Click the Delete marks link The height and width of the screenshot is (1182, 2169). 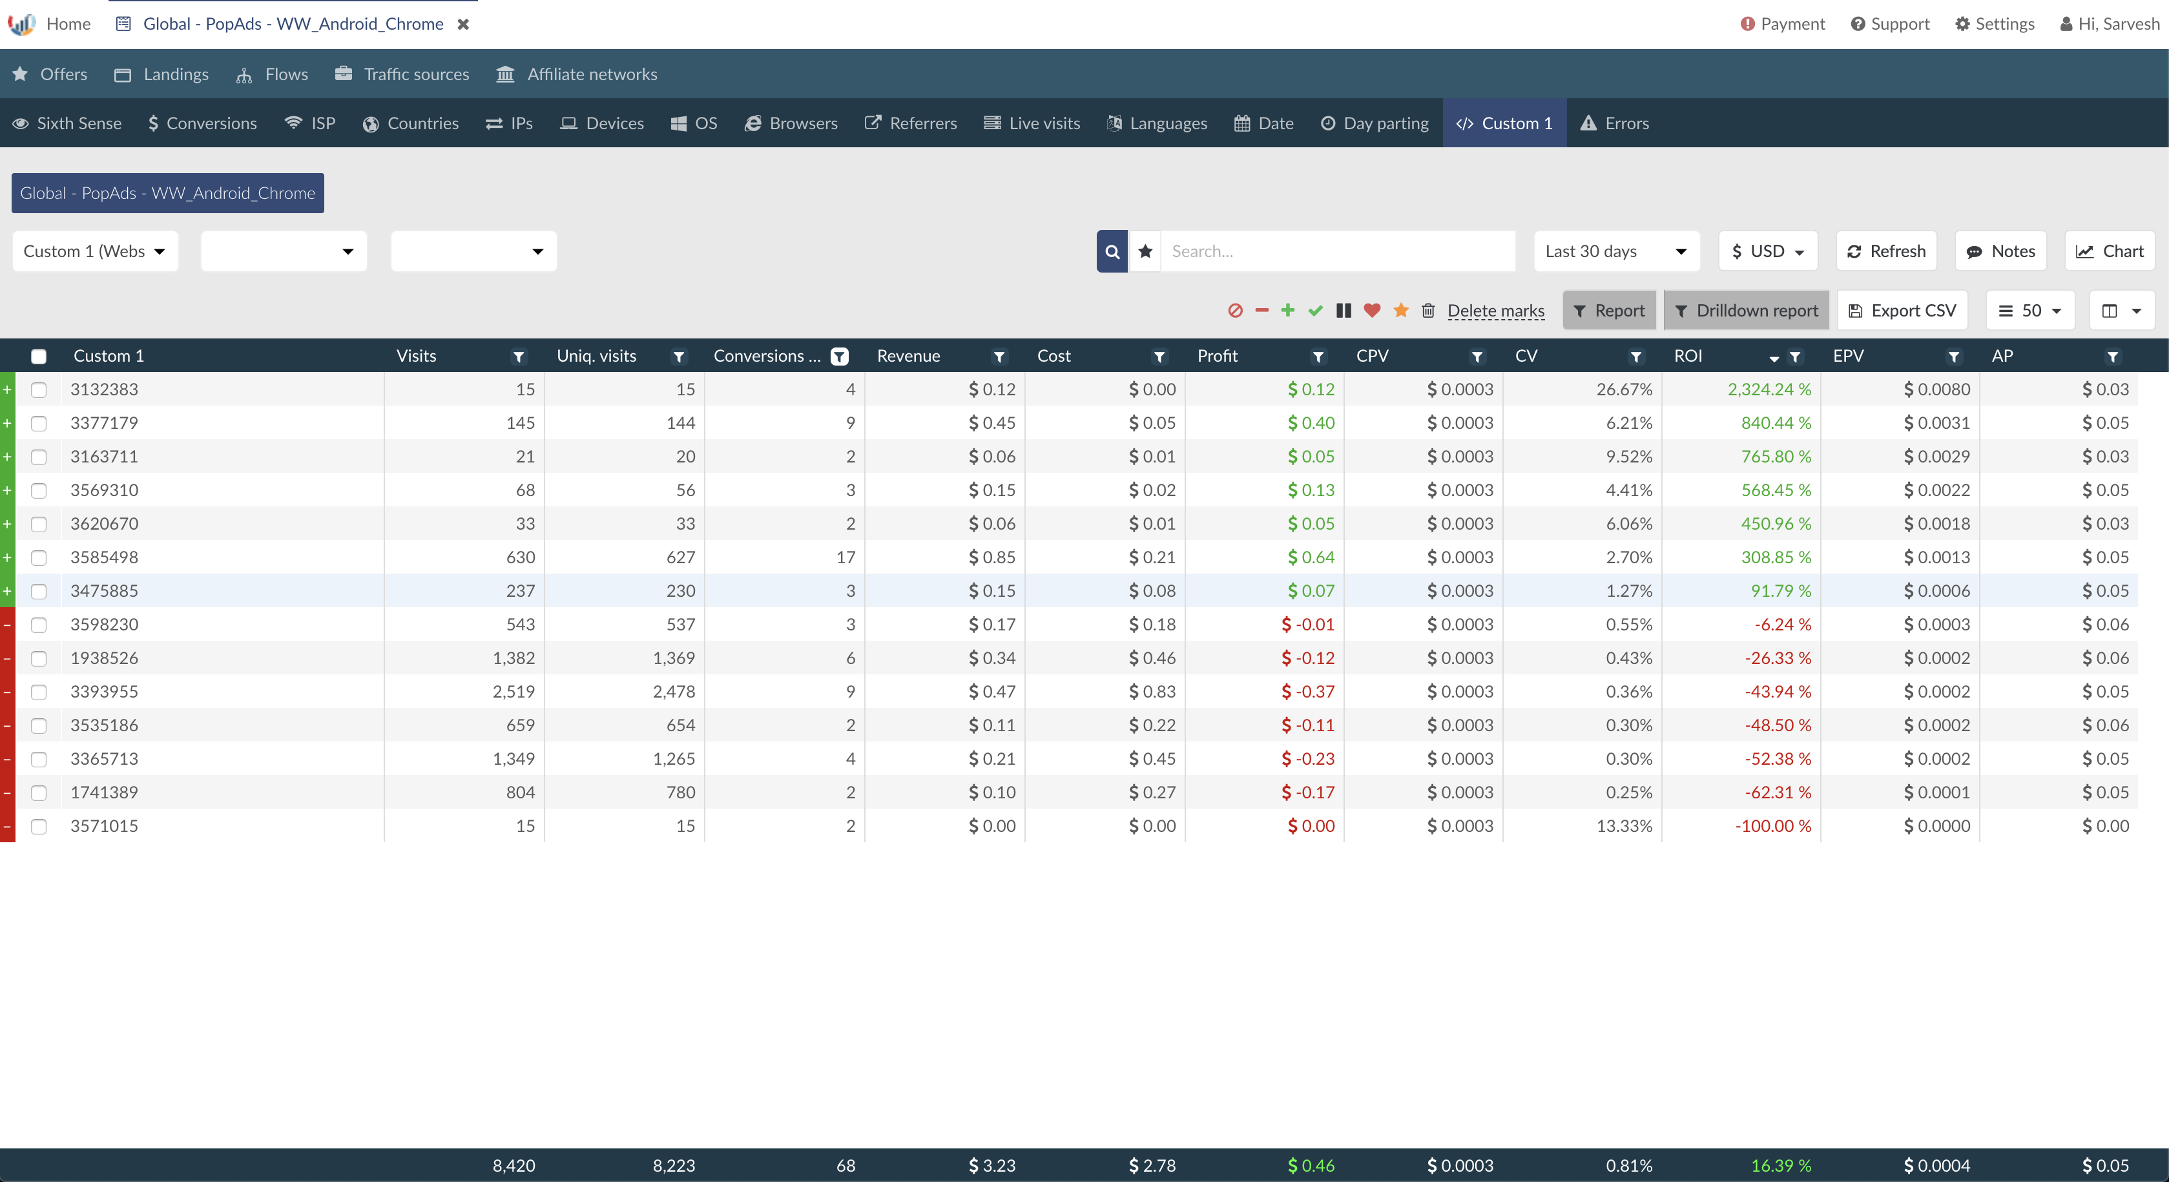(x=1496, y=311)
